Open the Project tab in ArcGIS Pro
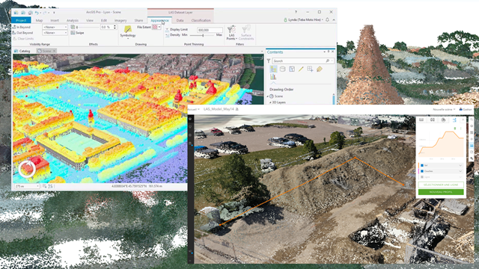 [x=21, y=20]
